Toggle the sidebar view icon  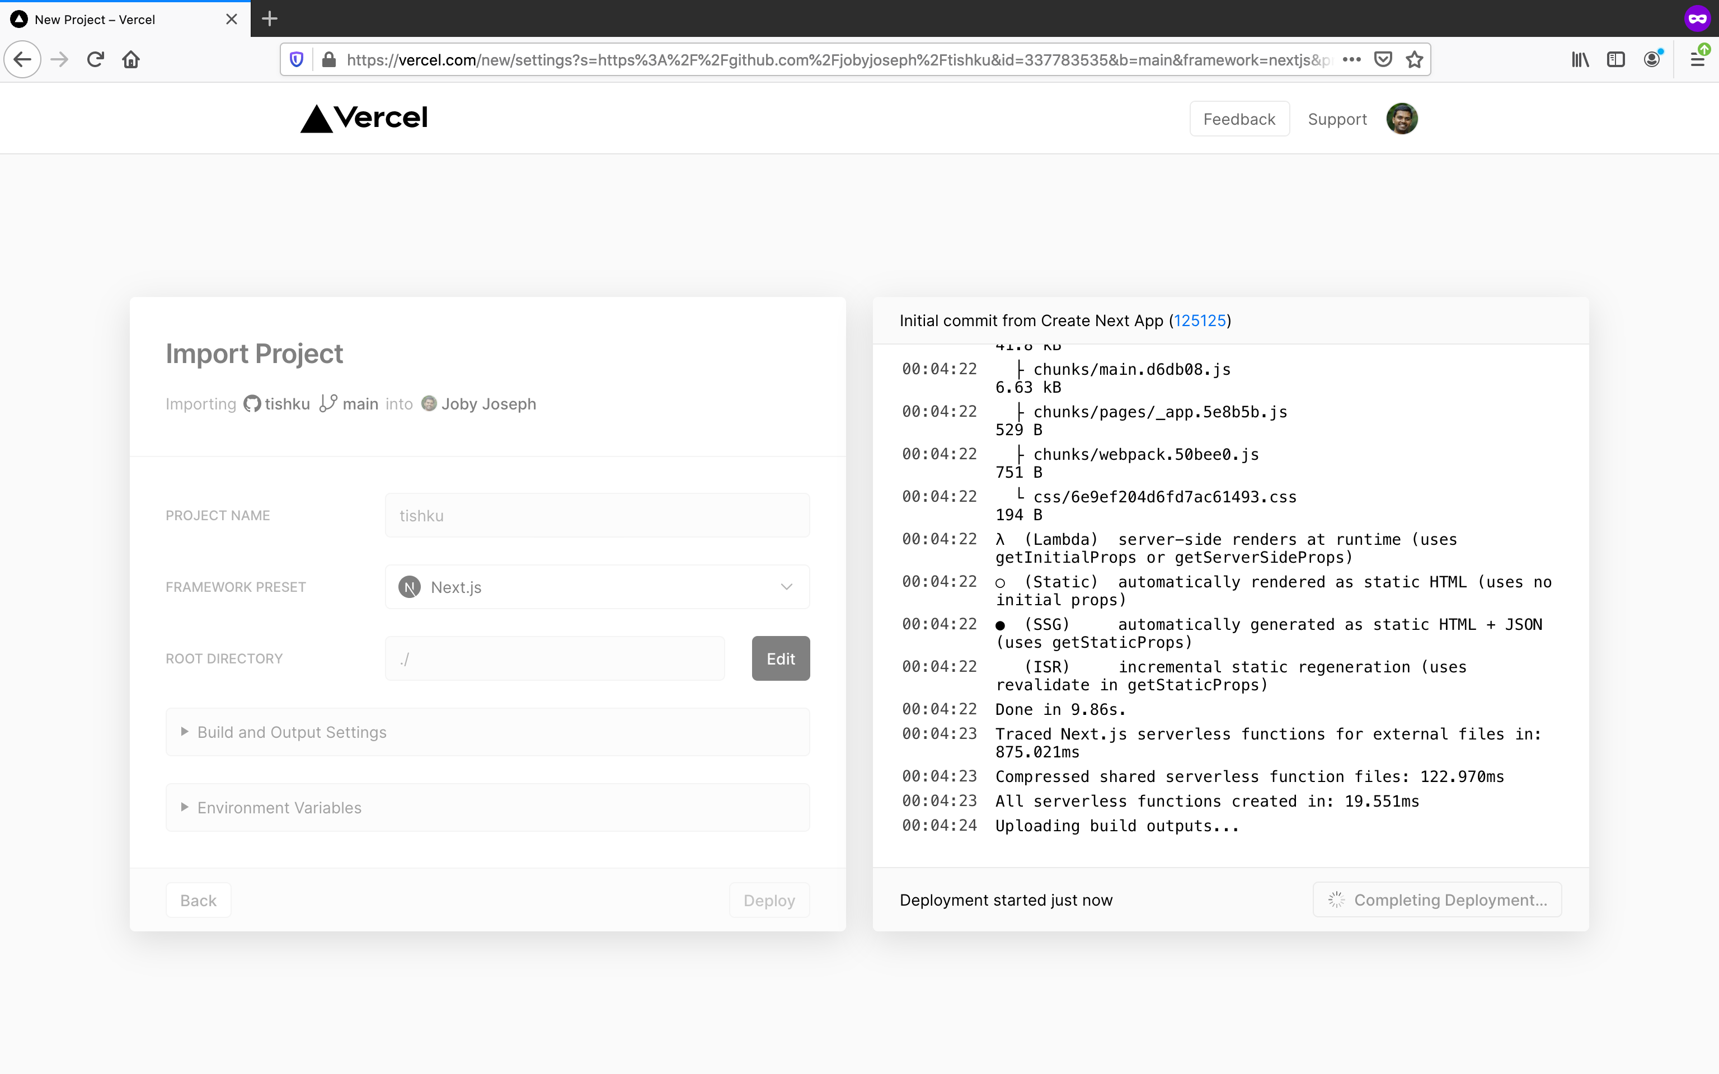tap(1615, 60)
